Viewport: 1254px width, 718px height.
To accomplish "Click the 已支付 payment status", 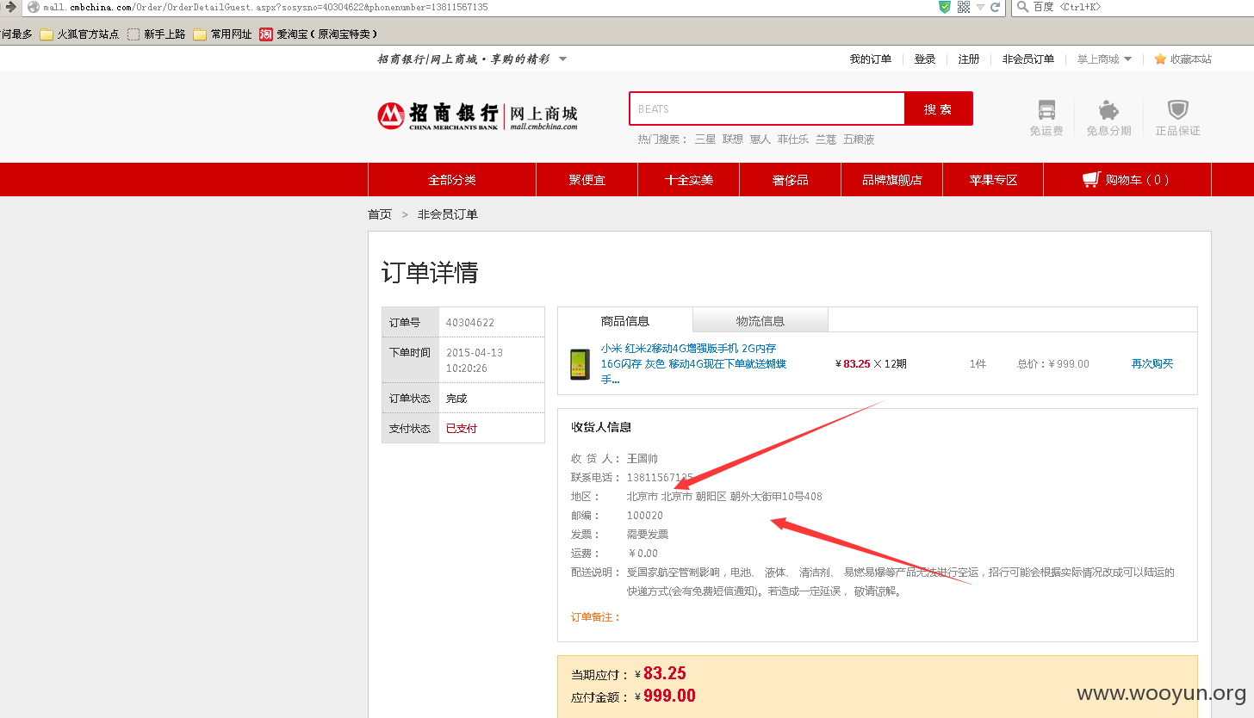I will [462, 429].
